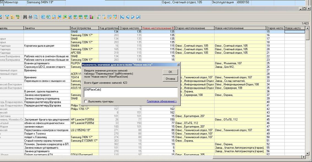Click the bar chart icon
This screenshot has height=162, width=312.
point(91,17)
